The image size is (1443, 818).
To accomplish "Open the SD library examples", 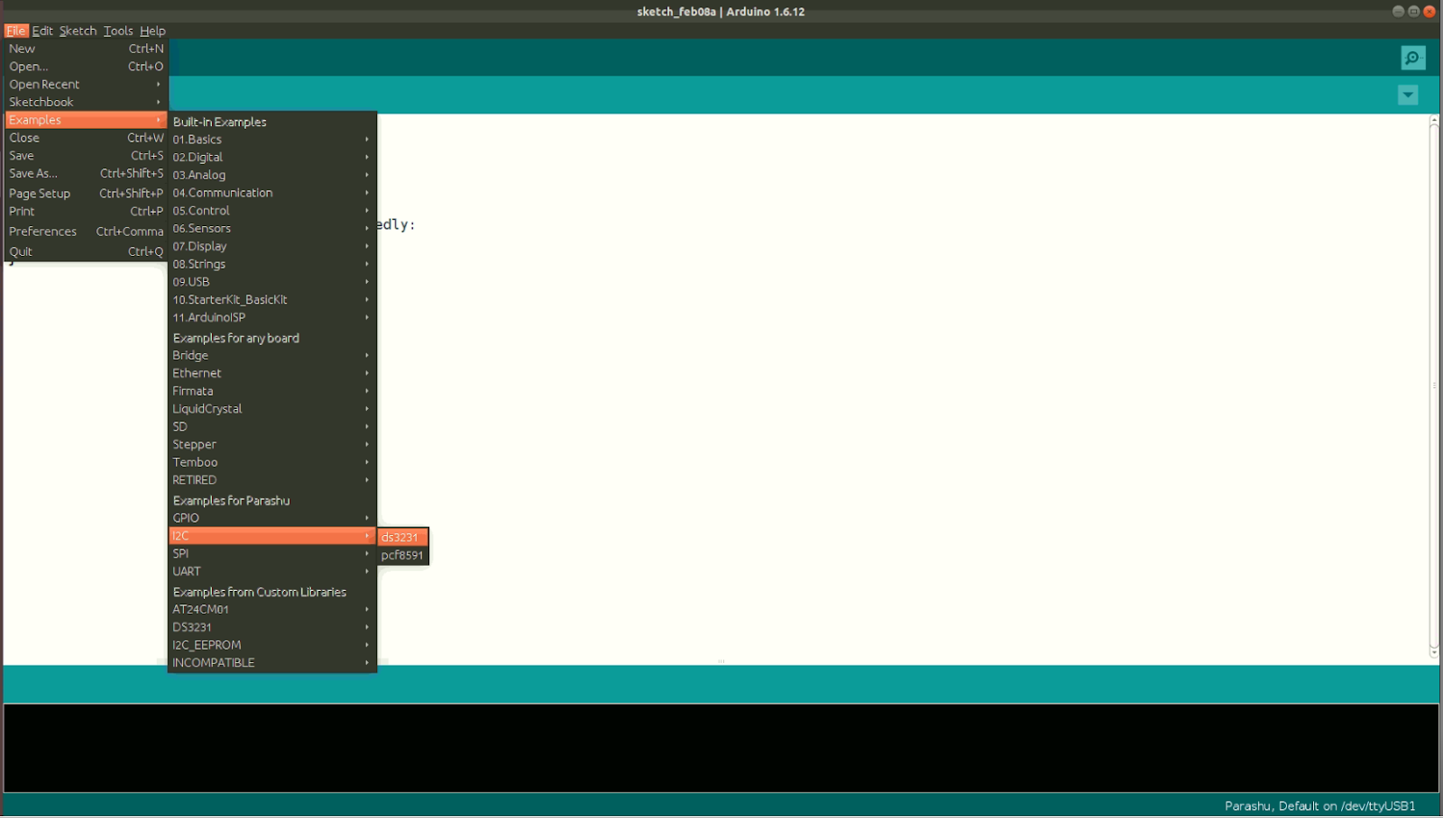I will (x=271, y=427).
